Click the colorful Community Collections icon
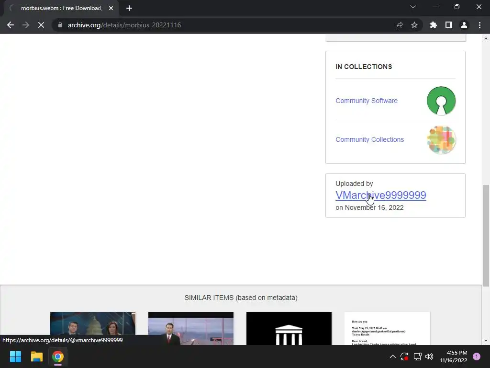This screenshot has height=368, width=490. pyautogui.click(x=441, y=140)
